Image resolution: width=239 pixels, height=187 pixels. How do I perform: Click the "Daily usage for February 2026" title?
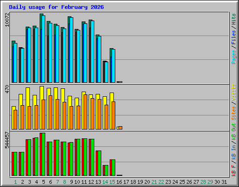56,7
